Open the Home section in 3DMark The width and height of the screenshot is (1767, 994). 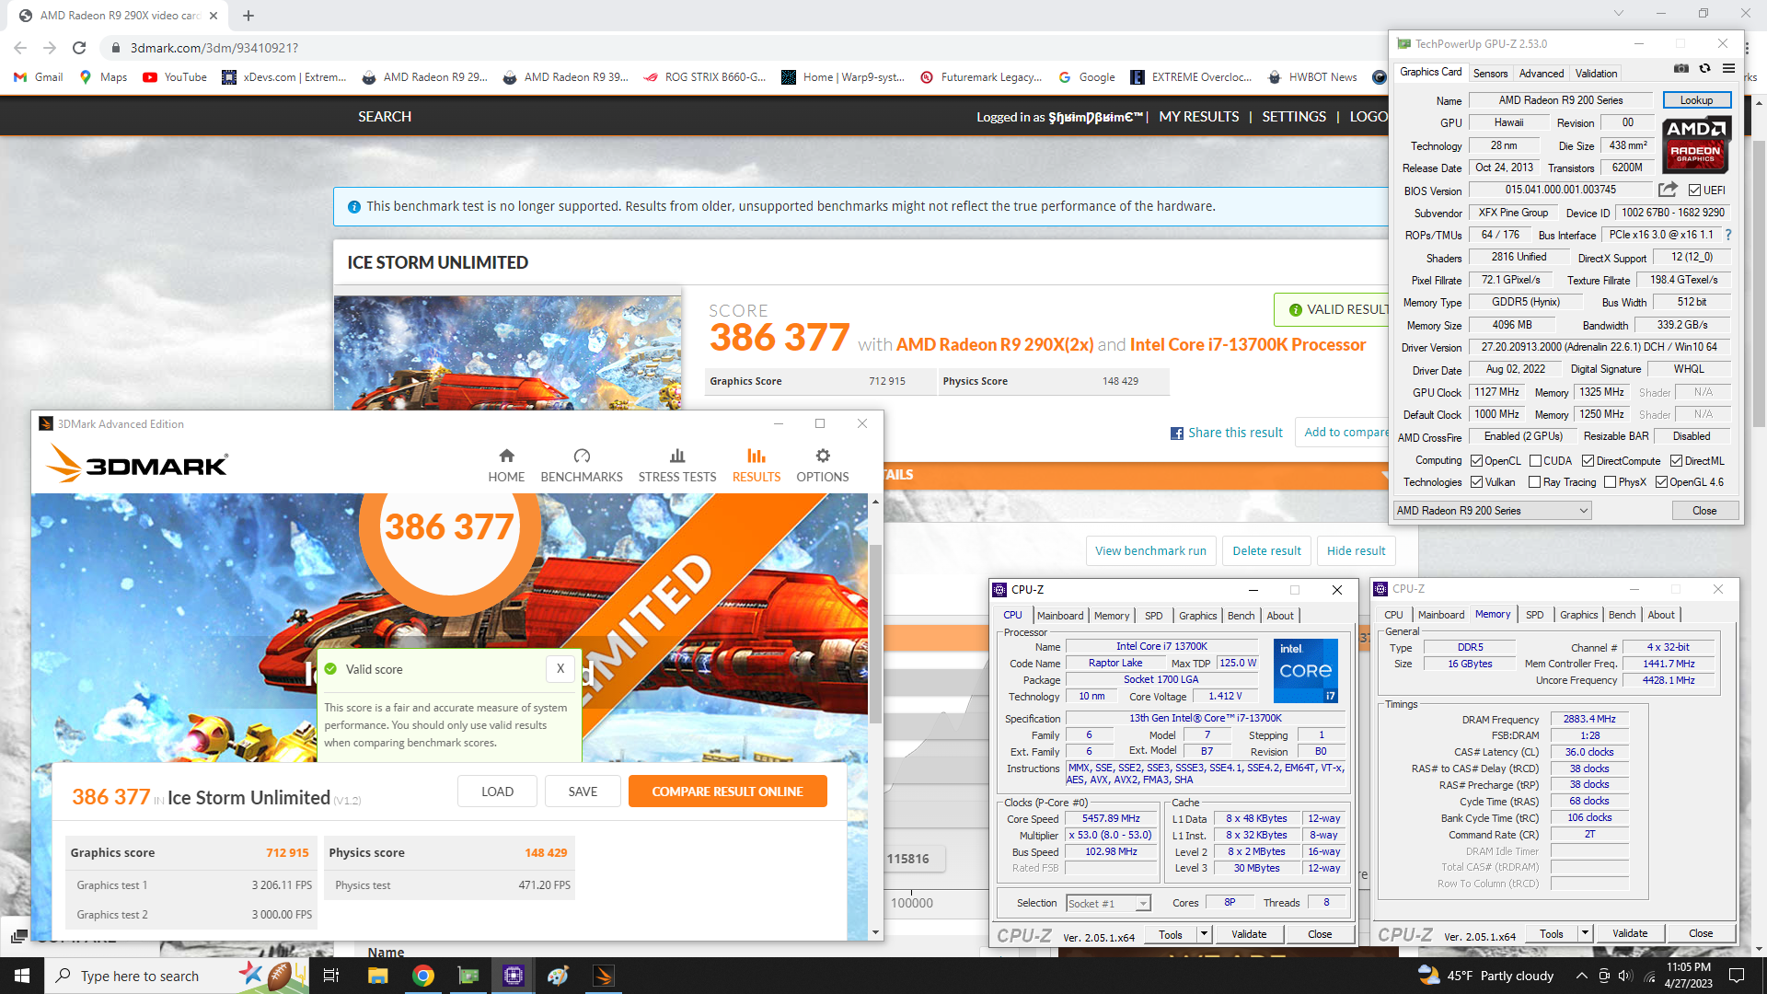(x=506, y=465)
